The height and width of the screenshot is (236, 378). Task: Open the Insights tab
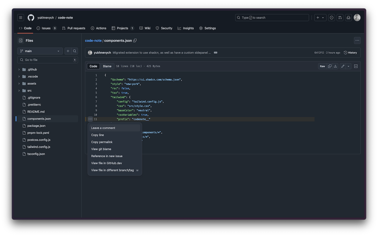(x=185, y=28)
